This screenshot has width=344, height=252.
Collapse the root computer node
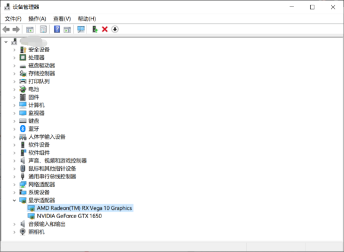point(6,42)
